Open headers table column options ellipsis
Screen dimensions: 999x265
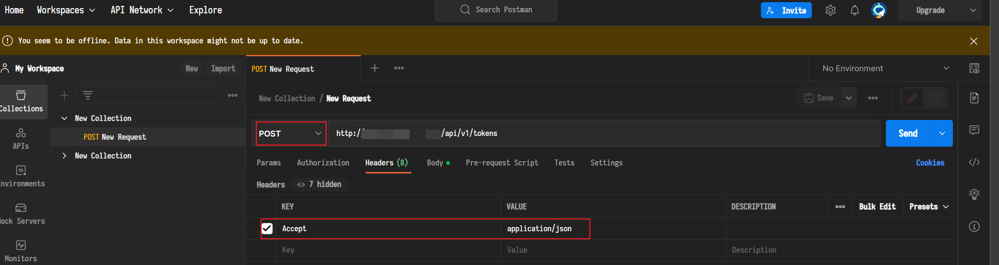click(840, 207)
